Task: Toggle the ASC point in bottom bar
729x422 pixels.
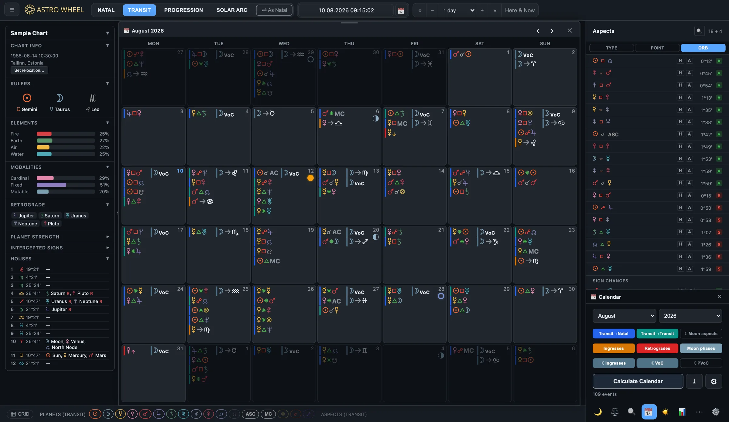Action: tap(250, 414)
